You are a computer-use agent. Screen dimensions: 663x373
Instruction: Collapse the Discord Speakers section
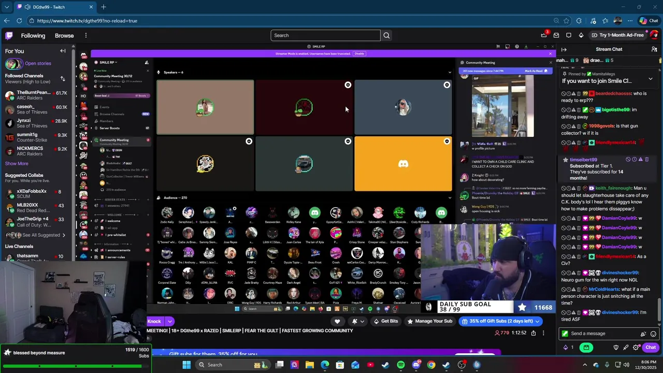(x=450, y=73)
